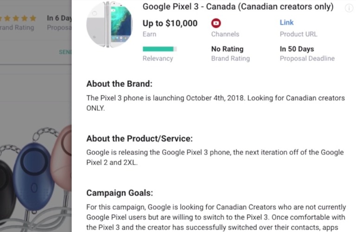Screen dimensions: 356x232
Task: Click the Google Pixel 3 - Canada campaign title
Action: tap(238, 6)
